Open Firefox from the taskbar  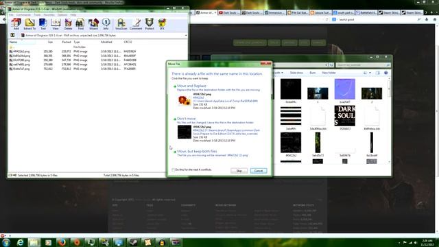click(x=62, y=242)
